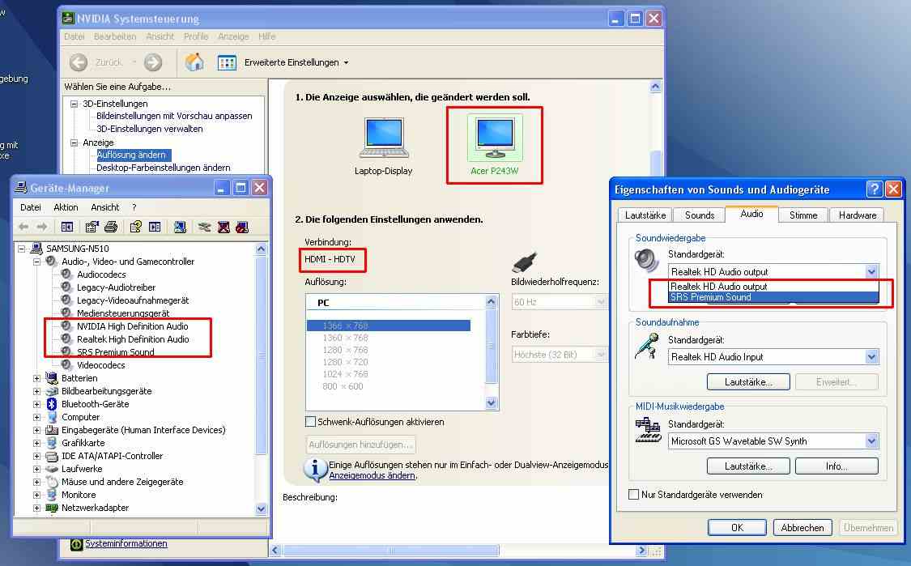The image size is (911, 566).
Task: Click the Abbrechen button
Action: [802, 527]
